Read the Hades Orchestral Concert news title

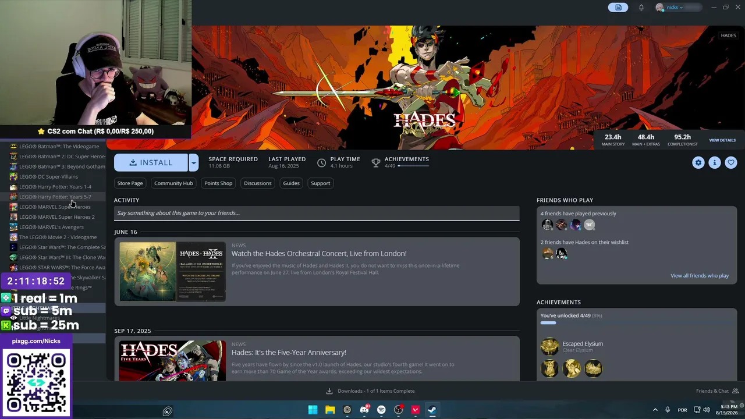(319, 254)
